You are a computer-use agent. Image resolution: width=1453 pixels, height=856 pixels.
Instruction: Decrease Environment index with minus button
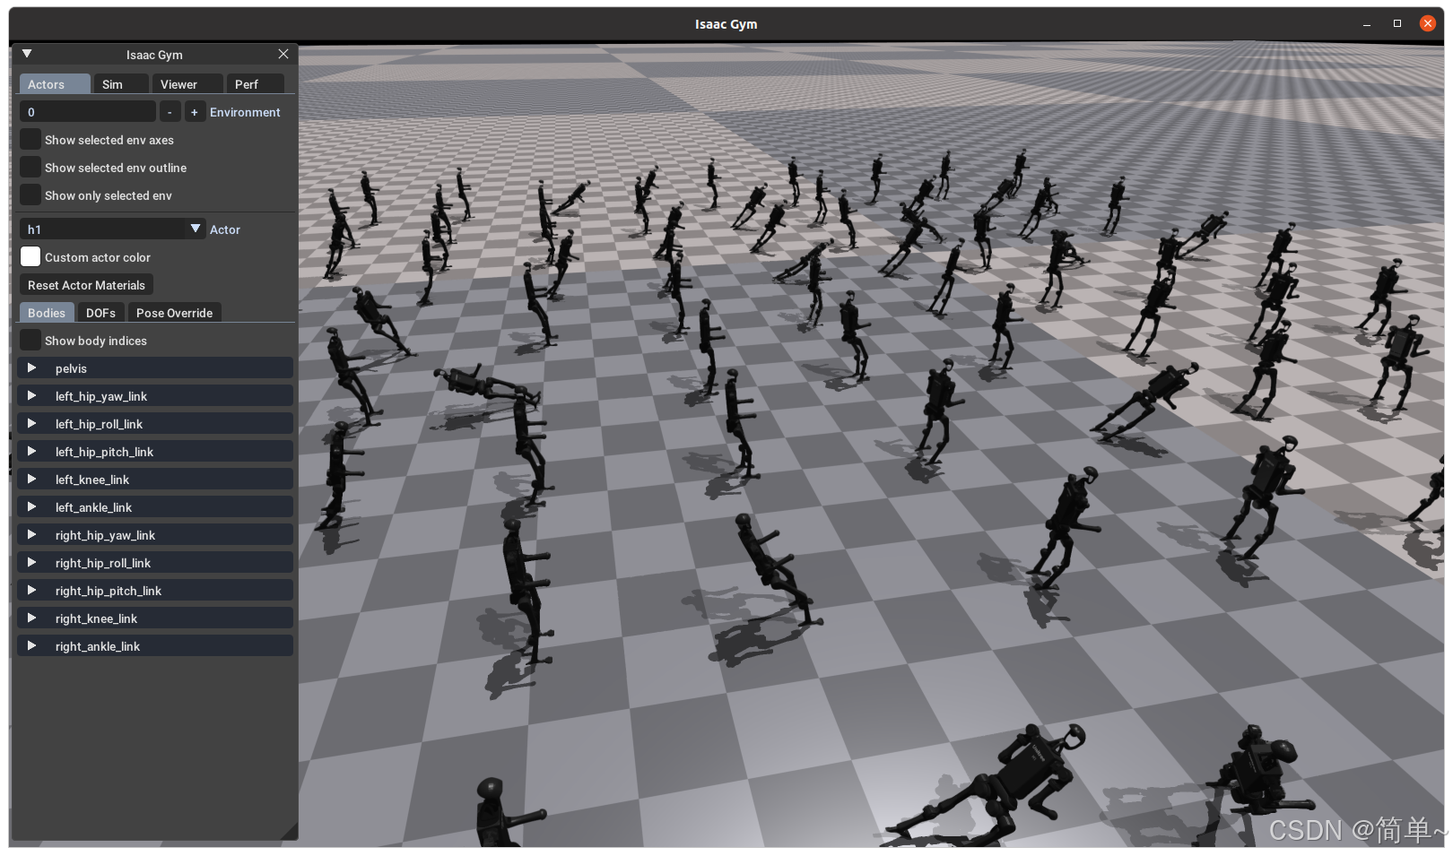pos(170,112)
